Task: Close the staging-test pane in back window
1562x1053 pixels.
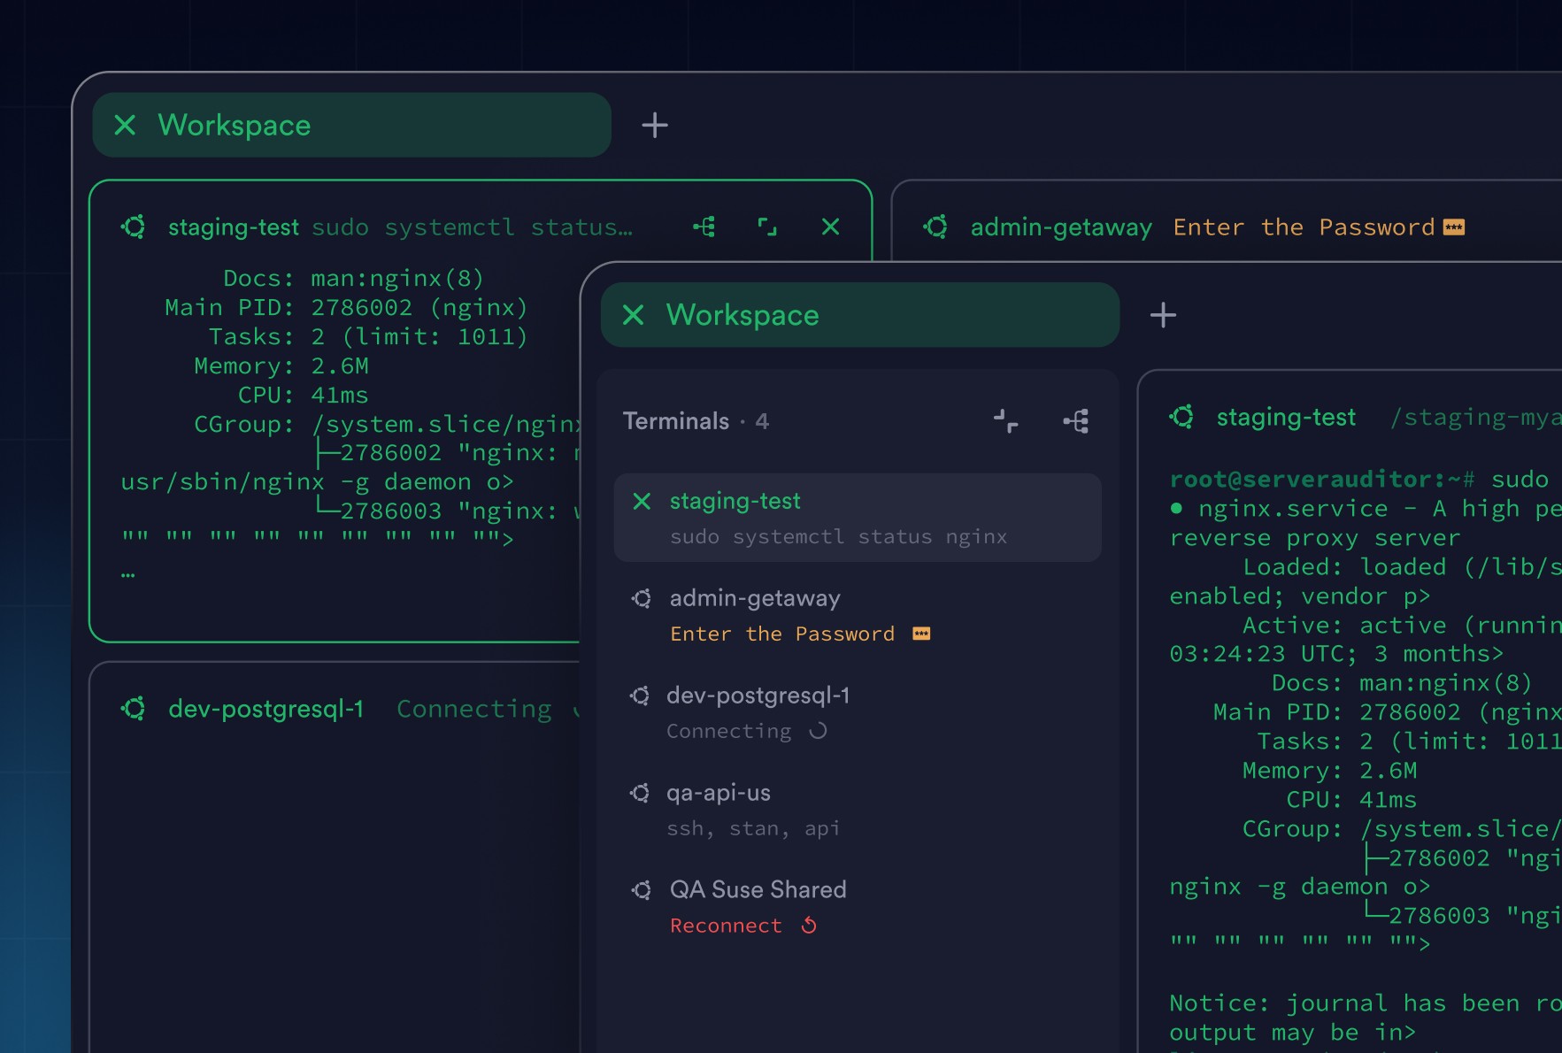Action: 830,227
